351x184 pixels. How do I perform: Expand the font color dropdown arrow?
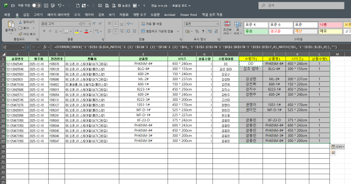tap(91, 31)
